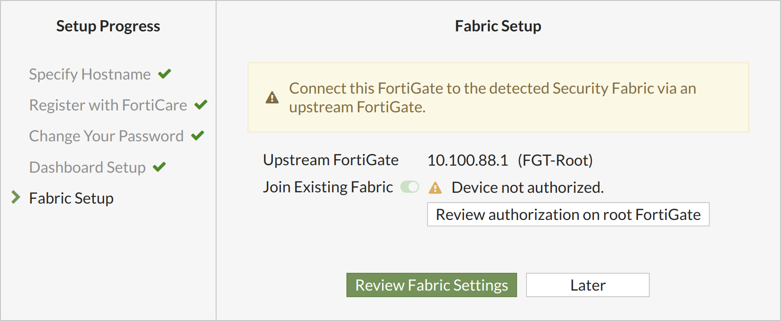Click Review authorization on root FortiGate
781x321 pixels.
[x=568, y=214]
